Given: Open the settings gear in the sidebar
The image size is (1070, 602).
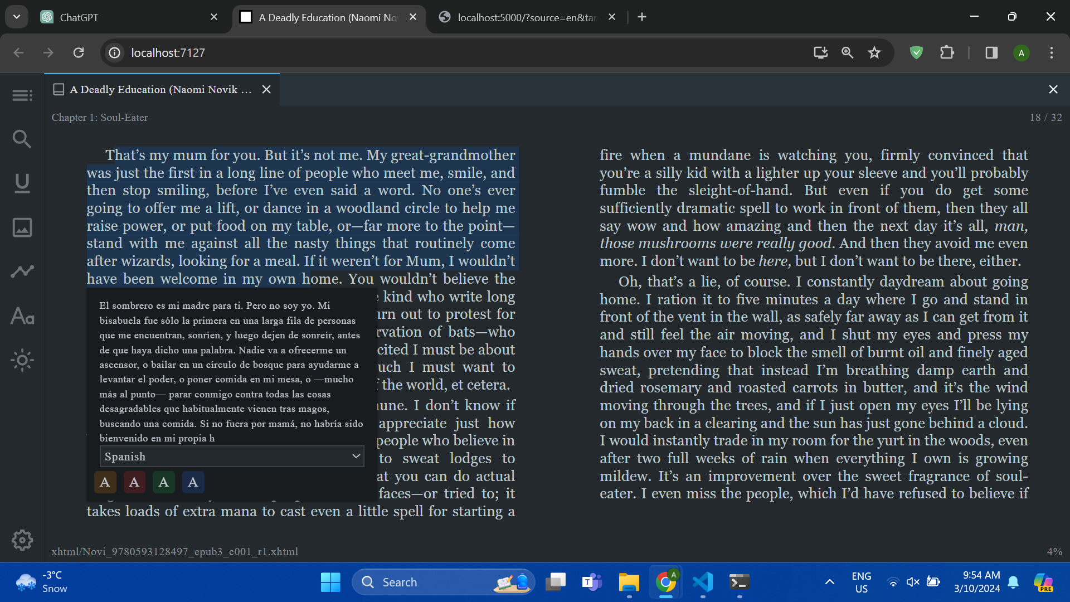Looking at the screenshot, I should coord(22,540).
